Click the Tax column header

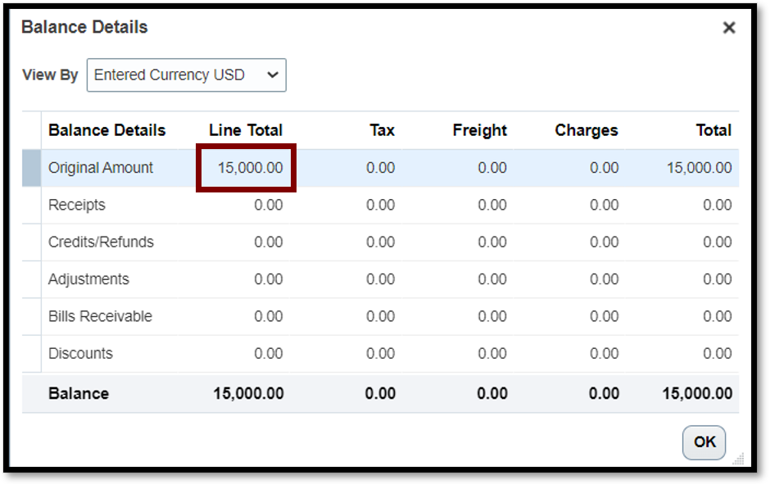pos(382,130)
